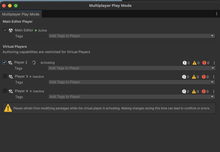
Task: Click the Unity icon beside Main Editor
Action: (x=11, y=30)
